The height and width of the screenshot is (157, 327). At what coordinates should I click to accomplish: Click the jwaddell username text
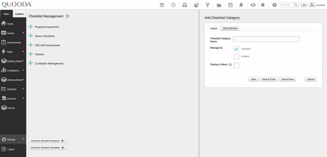(x=320, y=5)
